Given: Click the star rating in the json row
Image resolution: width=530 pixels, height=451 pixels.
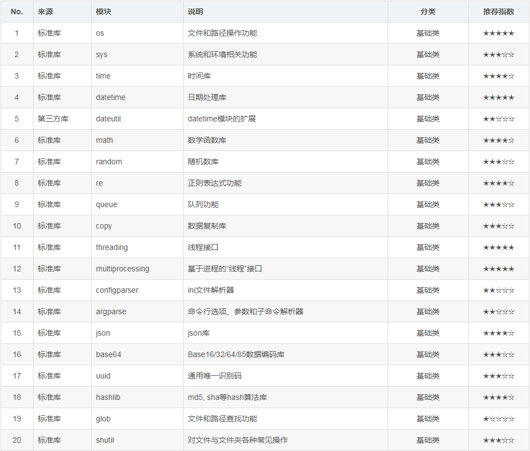Looking at the screenshot, I should click(x=499, y=333).
